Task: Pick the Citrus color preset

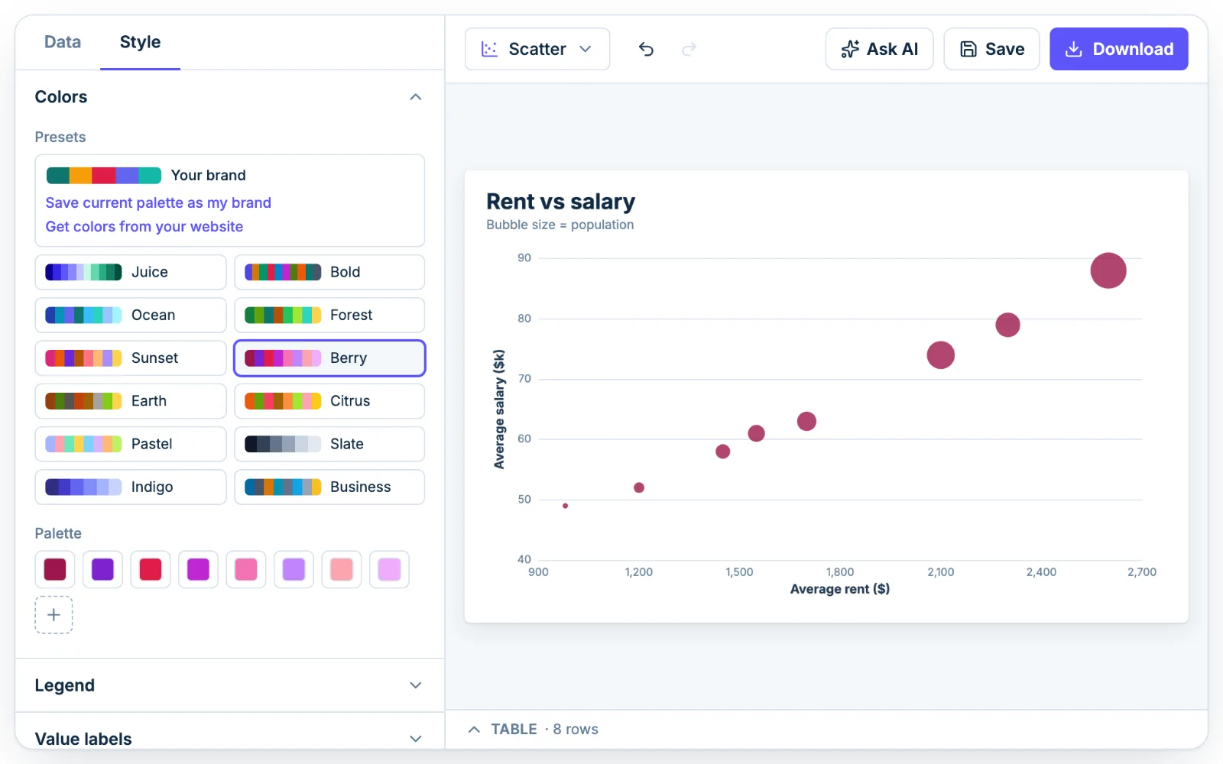Action: click(x=329, y=400)
